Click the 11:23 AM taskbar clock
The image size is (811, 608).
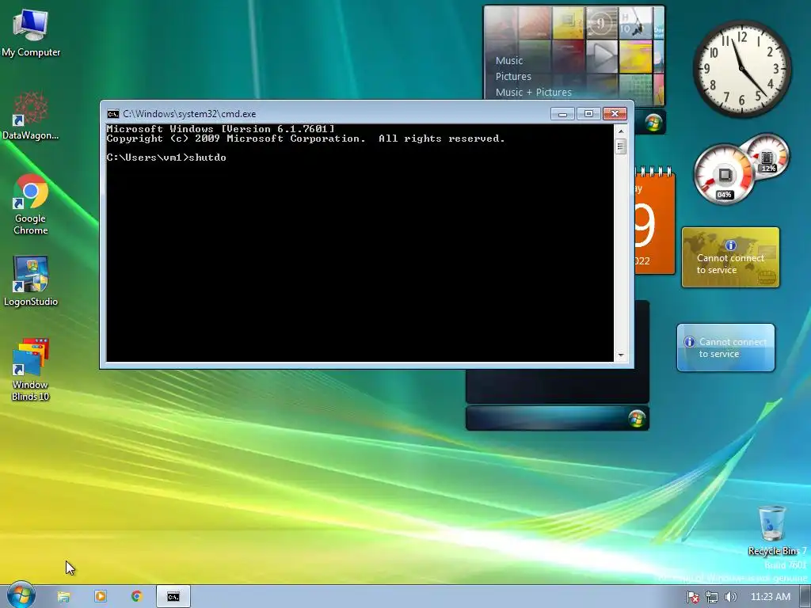pyautogui.click(x=770, y=597)
